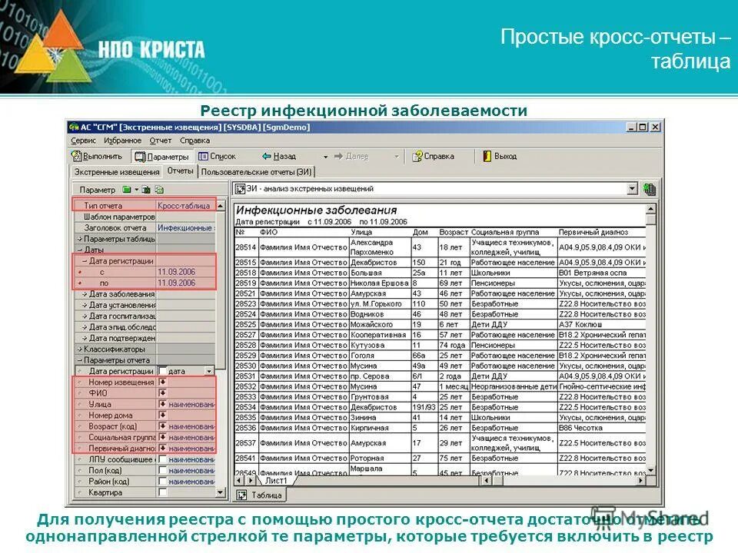Open the Таблица bottom tab

[261, 495]
